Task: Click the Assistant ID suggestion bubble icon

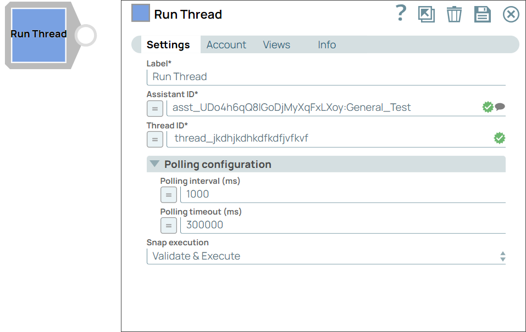Action: (500, 107)
